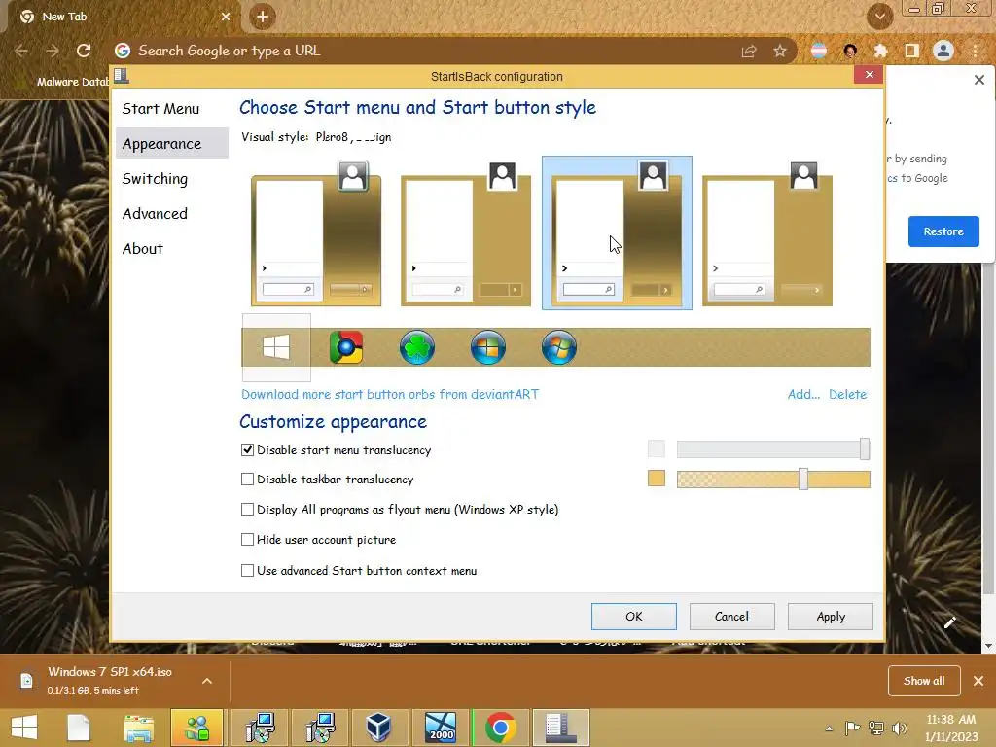
Task: Go forward in Chrome
Action: [53, 51]
